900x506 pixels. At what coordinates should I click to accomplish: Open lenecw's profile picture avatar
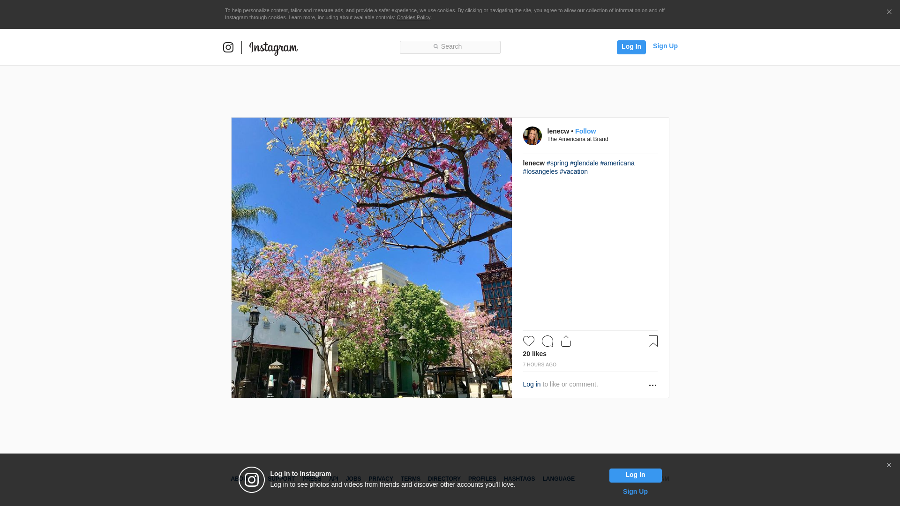532,136
